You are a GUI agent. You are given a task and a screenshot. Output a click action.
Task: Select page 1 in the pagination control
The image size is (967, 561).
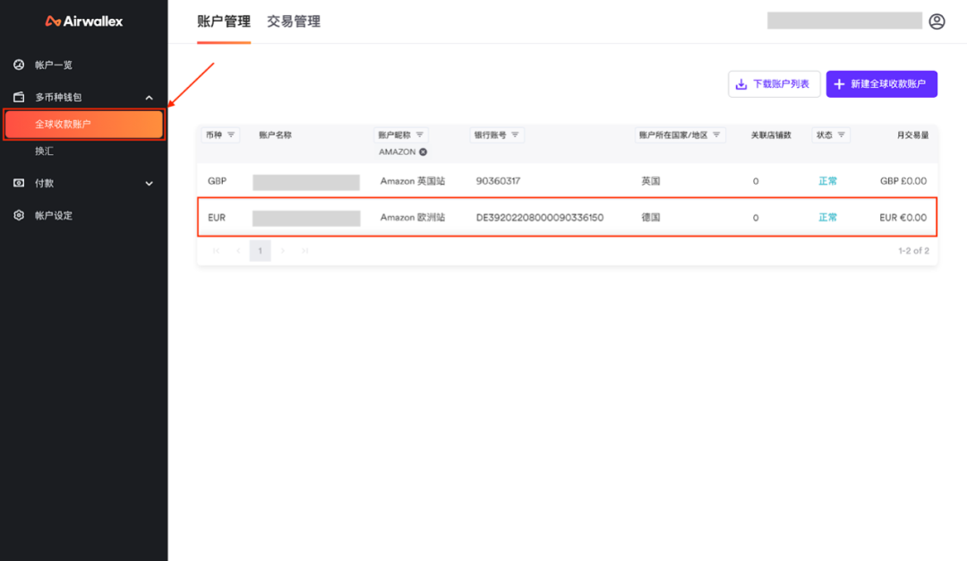[x=260, y=251]
